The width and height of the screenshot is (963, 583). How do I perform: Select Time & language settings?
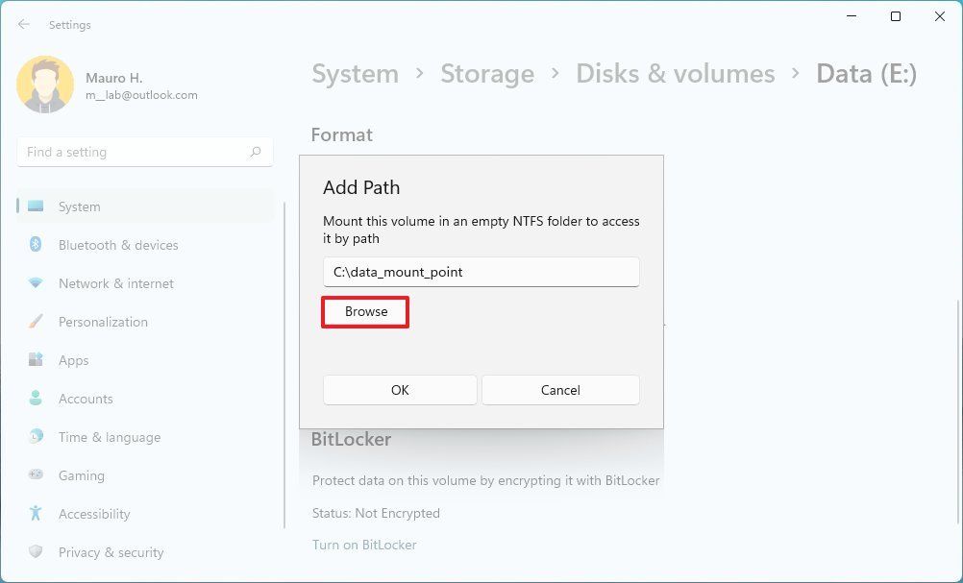tap(109, 437)
